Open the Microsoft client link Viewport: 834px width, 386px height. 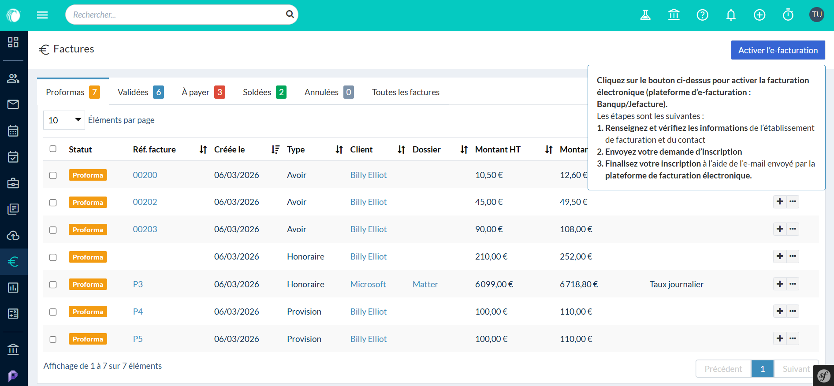click(368, 284)
